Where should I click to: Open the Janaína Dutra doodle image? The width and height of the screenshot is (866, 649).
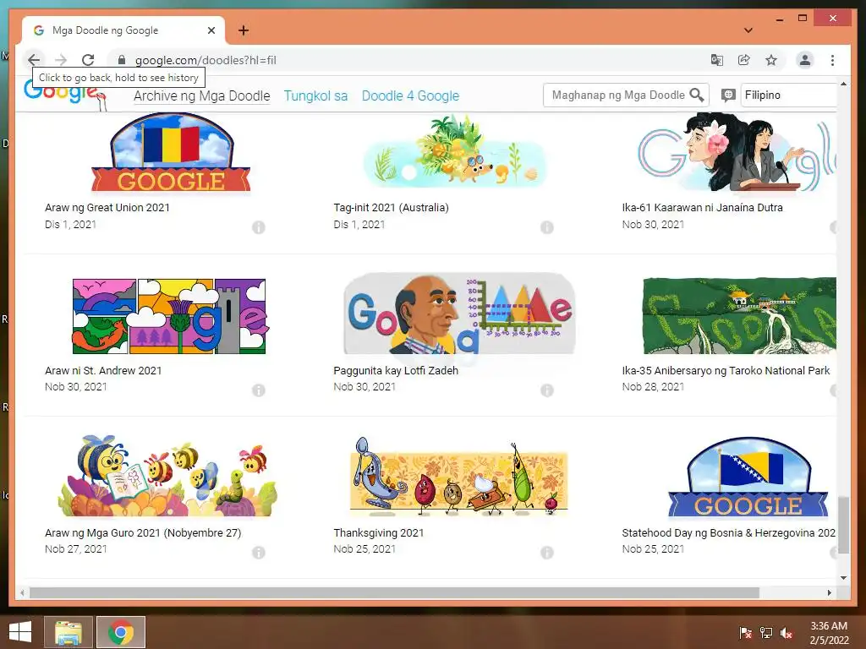737,152
